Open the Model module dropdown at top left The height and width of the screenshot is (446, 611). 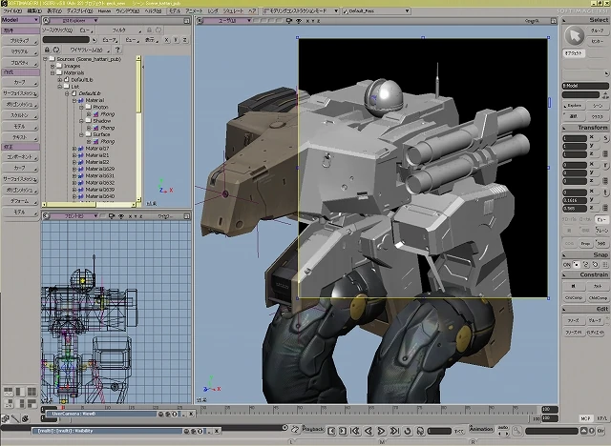(19, 19)
